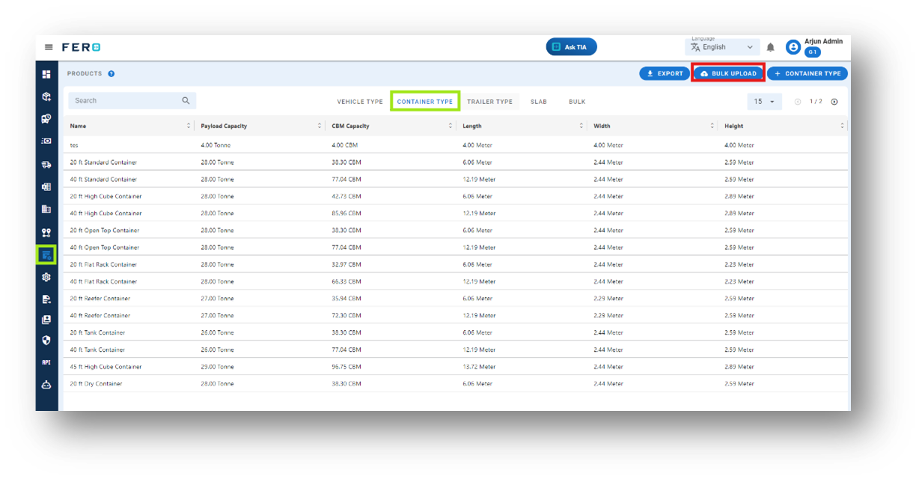Expand the English language dropdown
The image size is (922, 482).
point(723,47)
